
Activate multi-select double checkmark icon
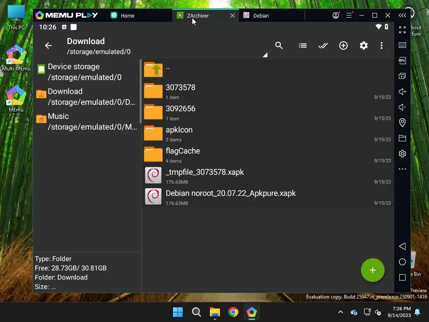point(323,45)
